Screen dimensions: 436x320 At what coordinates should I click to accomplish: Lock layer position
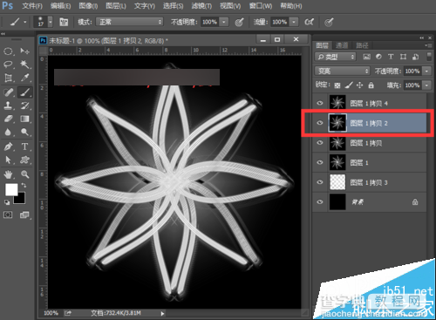[360, 85]
